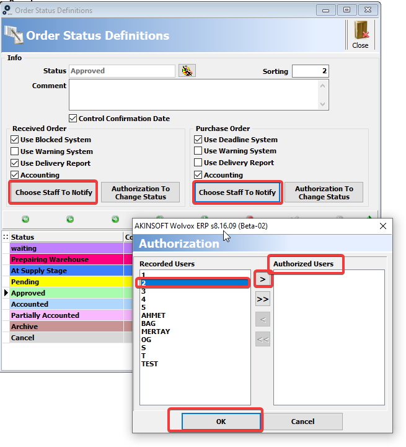406x447 pixels.
Task: Click Received Order Choose Staff To Notify
Action: pos(53,192)
